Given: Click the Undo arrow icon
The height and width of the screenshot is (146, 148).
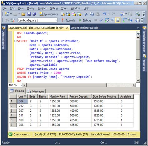Looking at the screenshot, I should pos(105,14).
